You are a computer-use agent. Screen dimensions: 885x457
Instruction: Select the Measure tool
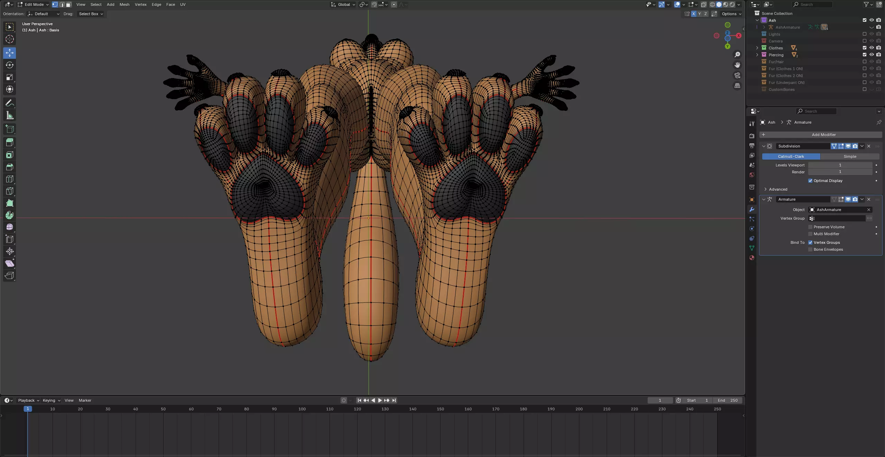tap(10, 115)
